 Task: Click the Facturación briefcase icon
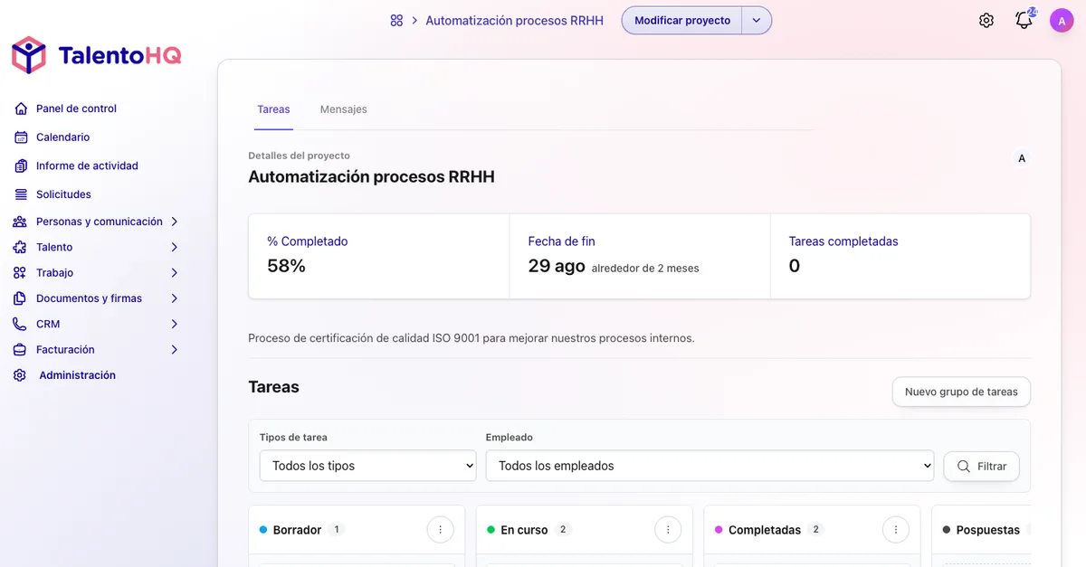click(x=20, y=350)
